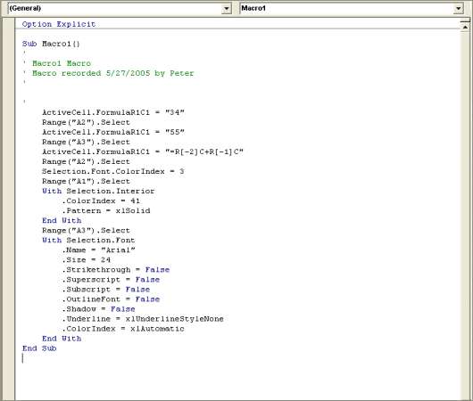
Task: Click the line assigning "34" to ActiveCell
Action: tap(113, 112)
